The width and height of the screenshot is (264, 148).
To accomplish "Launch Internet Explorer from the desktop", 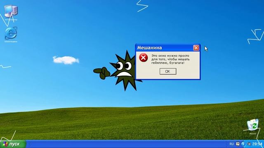I will point(11,35).
